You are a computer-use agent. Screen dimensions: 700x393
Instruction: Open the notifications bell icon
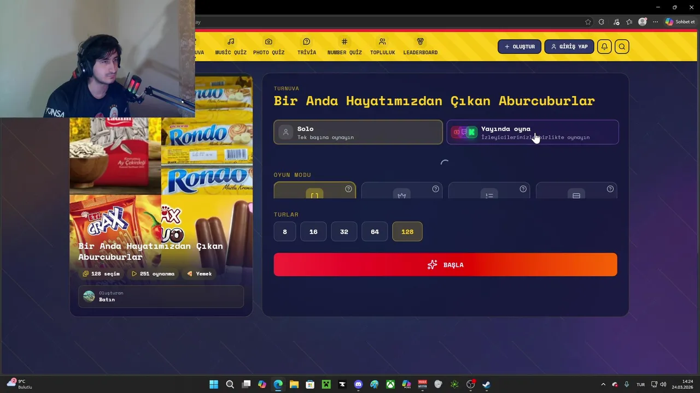tap(604, 46)
